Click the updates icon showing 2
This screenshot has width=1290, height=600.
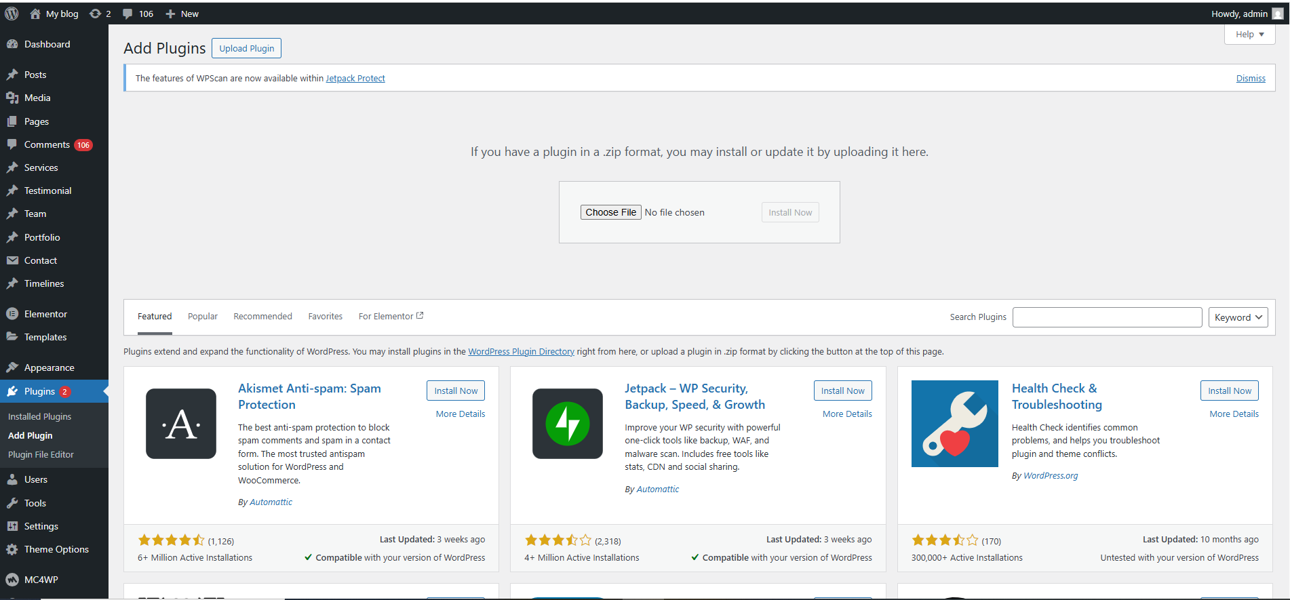95,14
